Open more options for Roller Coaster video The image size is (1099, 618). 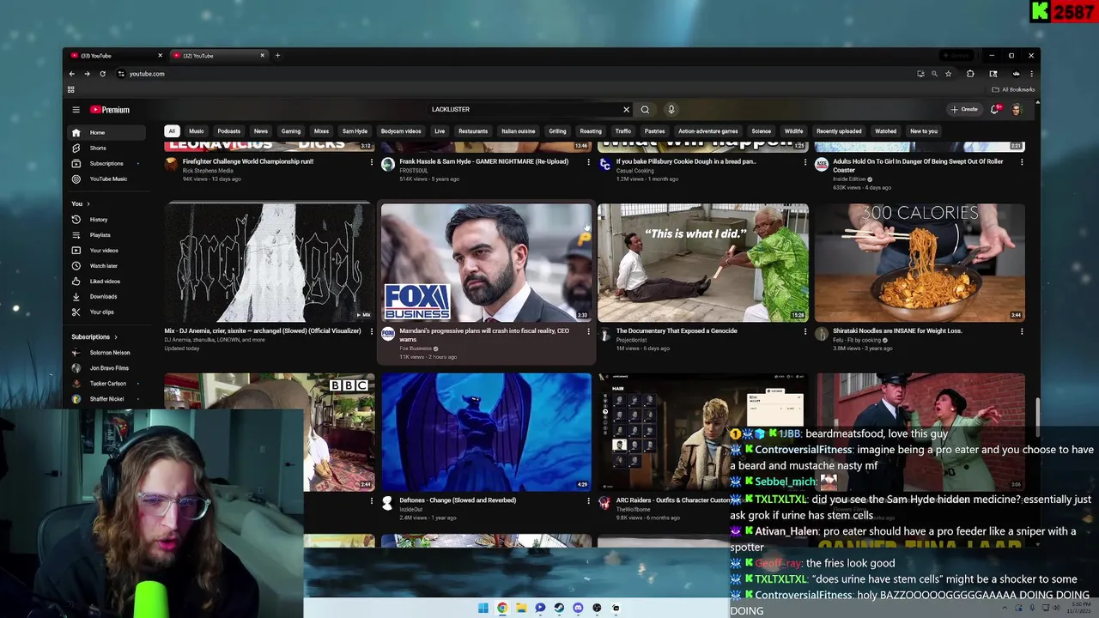tap(1022, 162)
